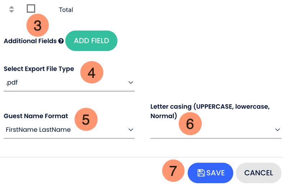Screen dimensions: 283x186
Task: Tick the Total row checkbox
Action: point(31,8)
